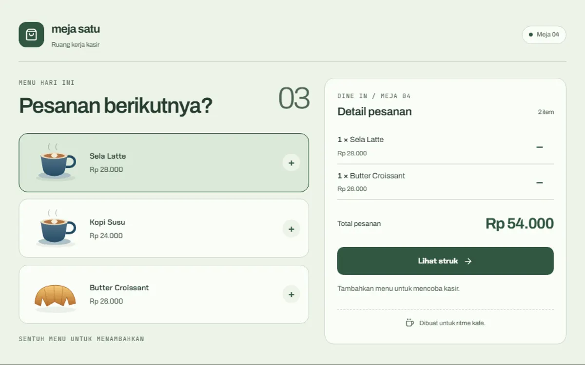
Task: Remove one Sela Latte using minus button
Action: click(x=540, y=146)
